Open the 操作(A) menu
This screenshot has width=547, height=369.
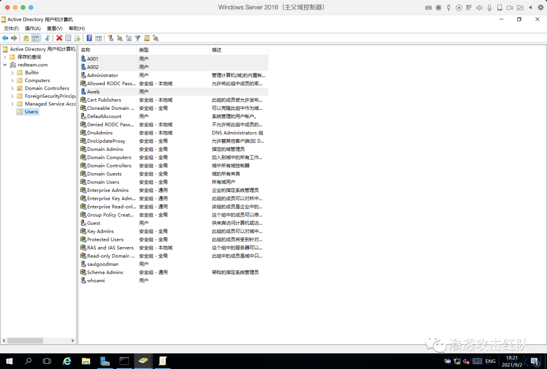click(x=33, y=28)
